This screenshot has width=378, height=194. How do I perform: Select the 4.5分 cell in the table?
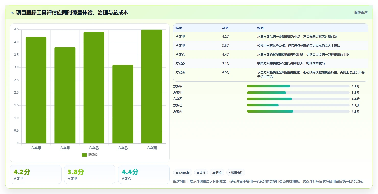[x=226, y=72]
